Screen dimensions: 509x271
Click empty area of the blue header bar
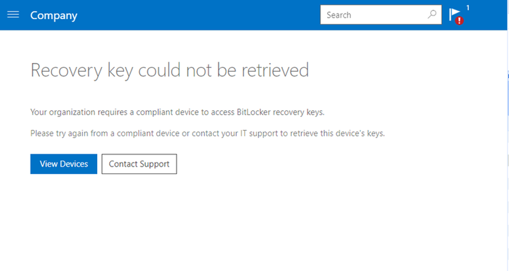(204, 15)
